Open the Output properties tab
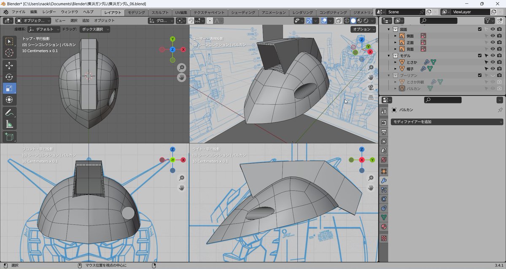 (384, 132)
